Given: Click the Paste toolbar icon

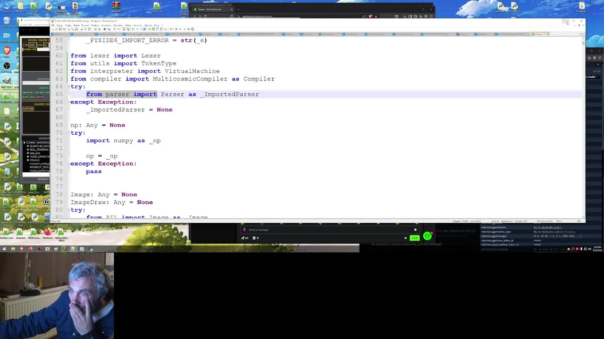Looking at the screenshot, I should click(90, 29).
